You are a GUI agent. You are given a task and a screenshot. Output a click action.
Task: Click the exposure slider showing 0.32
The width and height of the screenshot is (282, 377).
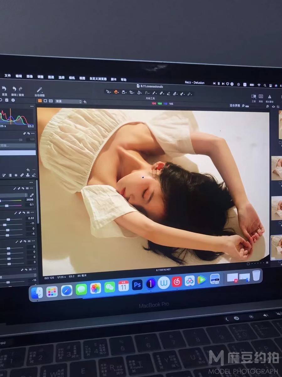pyautogui.click(x=12, y=219)
